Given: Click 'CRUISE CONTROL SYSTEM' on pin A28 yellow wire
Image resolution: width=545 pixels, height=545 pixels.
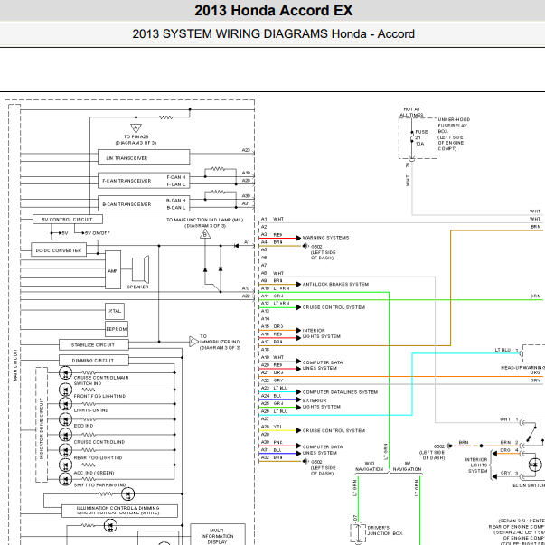Looking at the screenshot, I should pos(334,430).
